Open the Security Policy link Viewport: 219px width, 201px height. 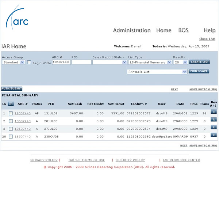click(x=130, y=160)
